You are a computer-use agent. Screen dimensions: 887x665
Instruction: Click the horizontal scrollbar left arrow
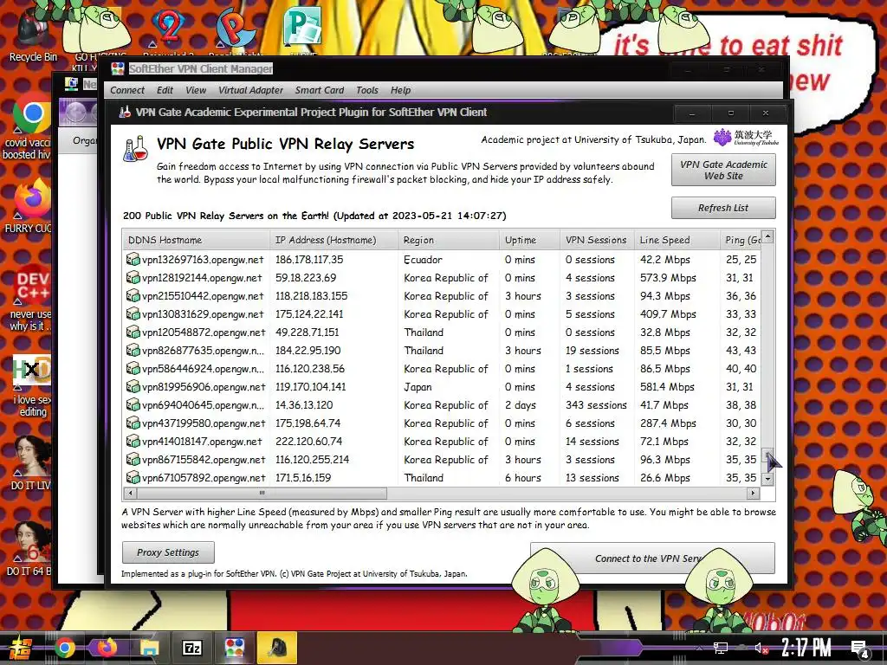point(131,493)
